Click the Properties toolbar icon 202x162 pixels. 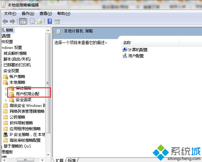[x=32, y=21]
